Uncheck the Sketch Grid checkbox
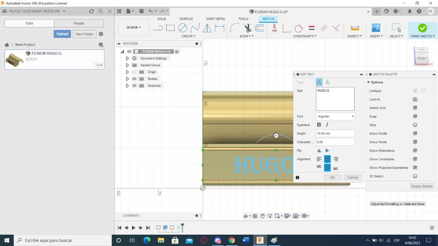Viewport: 438px width, 246px height. tap(415, 108)
